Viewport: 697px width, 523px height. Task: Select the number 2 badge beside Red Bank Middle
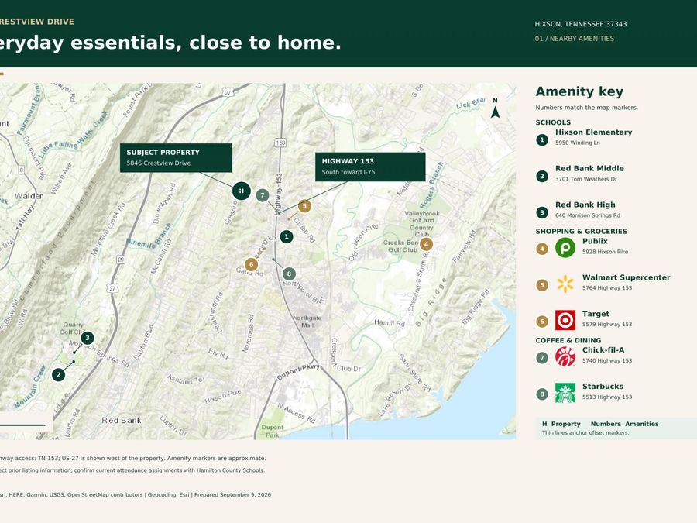[542, 177]
